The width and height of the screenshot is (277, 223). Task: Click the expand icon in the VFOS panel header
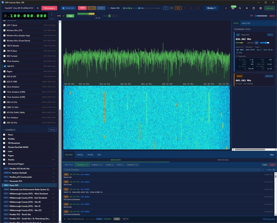(x=274, y=23)
